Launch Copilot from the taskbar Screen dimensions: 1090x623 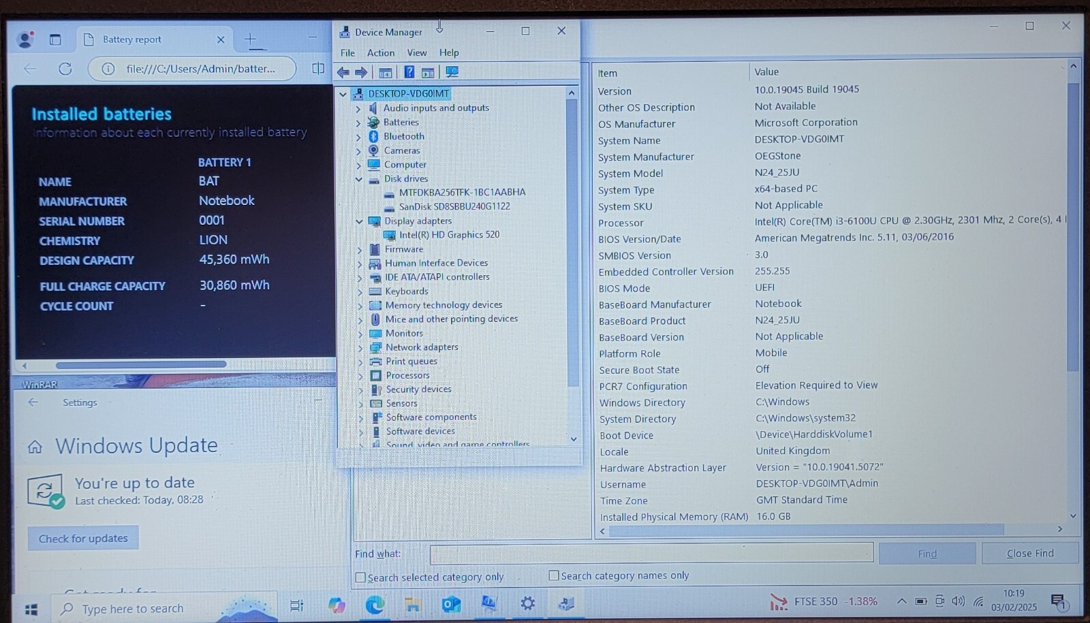pos(337,605)
